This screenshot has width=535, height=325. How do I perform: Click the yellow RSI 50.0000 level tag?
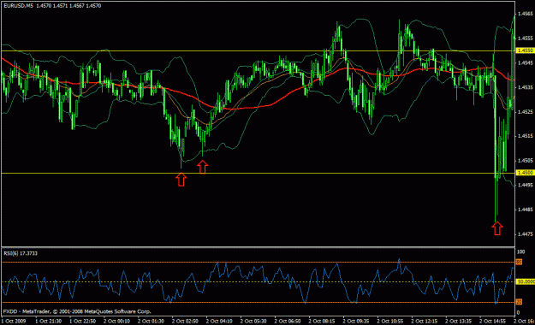tap(526, 281)
